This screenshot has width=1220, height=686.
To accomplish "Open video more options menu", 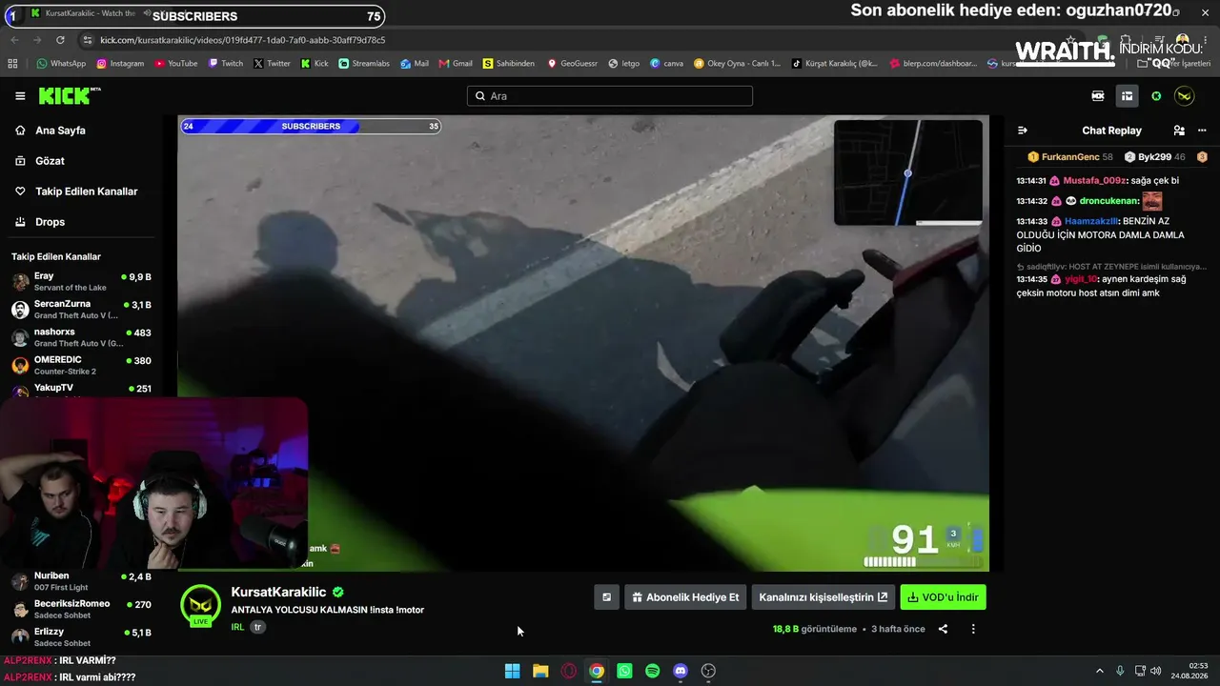I will (973, 629).
